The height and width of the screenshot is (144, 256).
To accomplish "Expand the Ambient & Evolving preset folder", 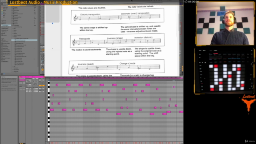I will [x=13, y=27].
